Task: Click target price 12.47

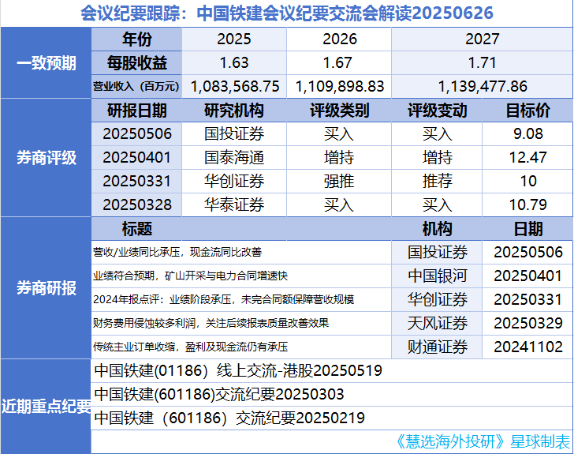Action: click(x=527, y=158)
